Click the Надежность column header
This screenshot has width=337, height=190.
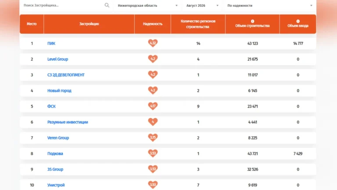pyautogui.click(x=153, y=24)
